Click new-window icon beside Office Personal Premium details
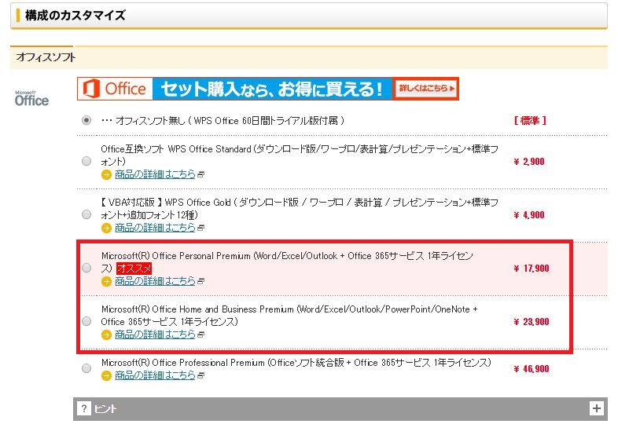Screen dimensions: 618x435 click(x=200, y=281)
